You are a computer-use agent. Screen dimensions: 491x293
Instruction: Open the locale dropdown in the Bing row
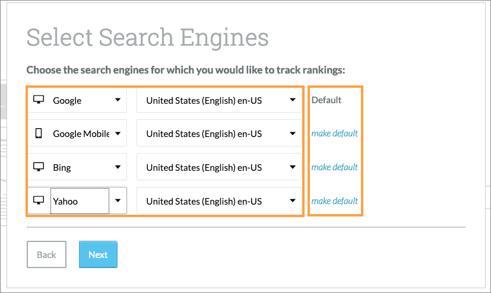click(x=218, y=167)
